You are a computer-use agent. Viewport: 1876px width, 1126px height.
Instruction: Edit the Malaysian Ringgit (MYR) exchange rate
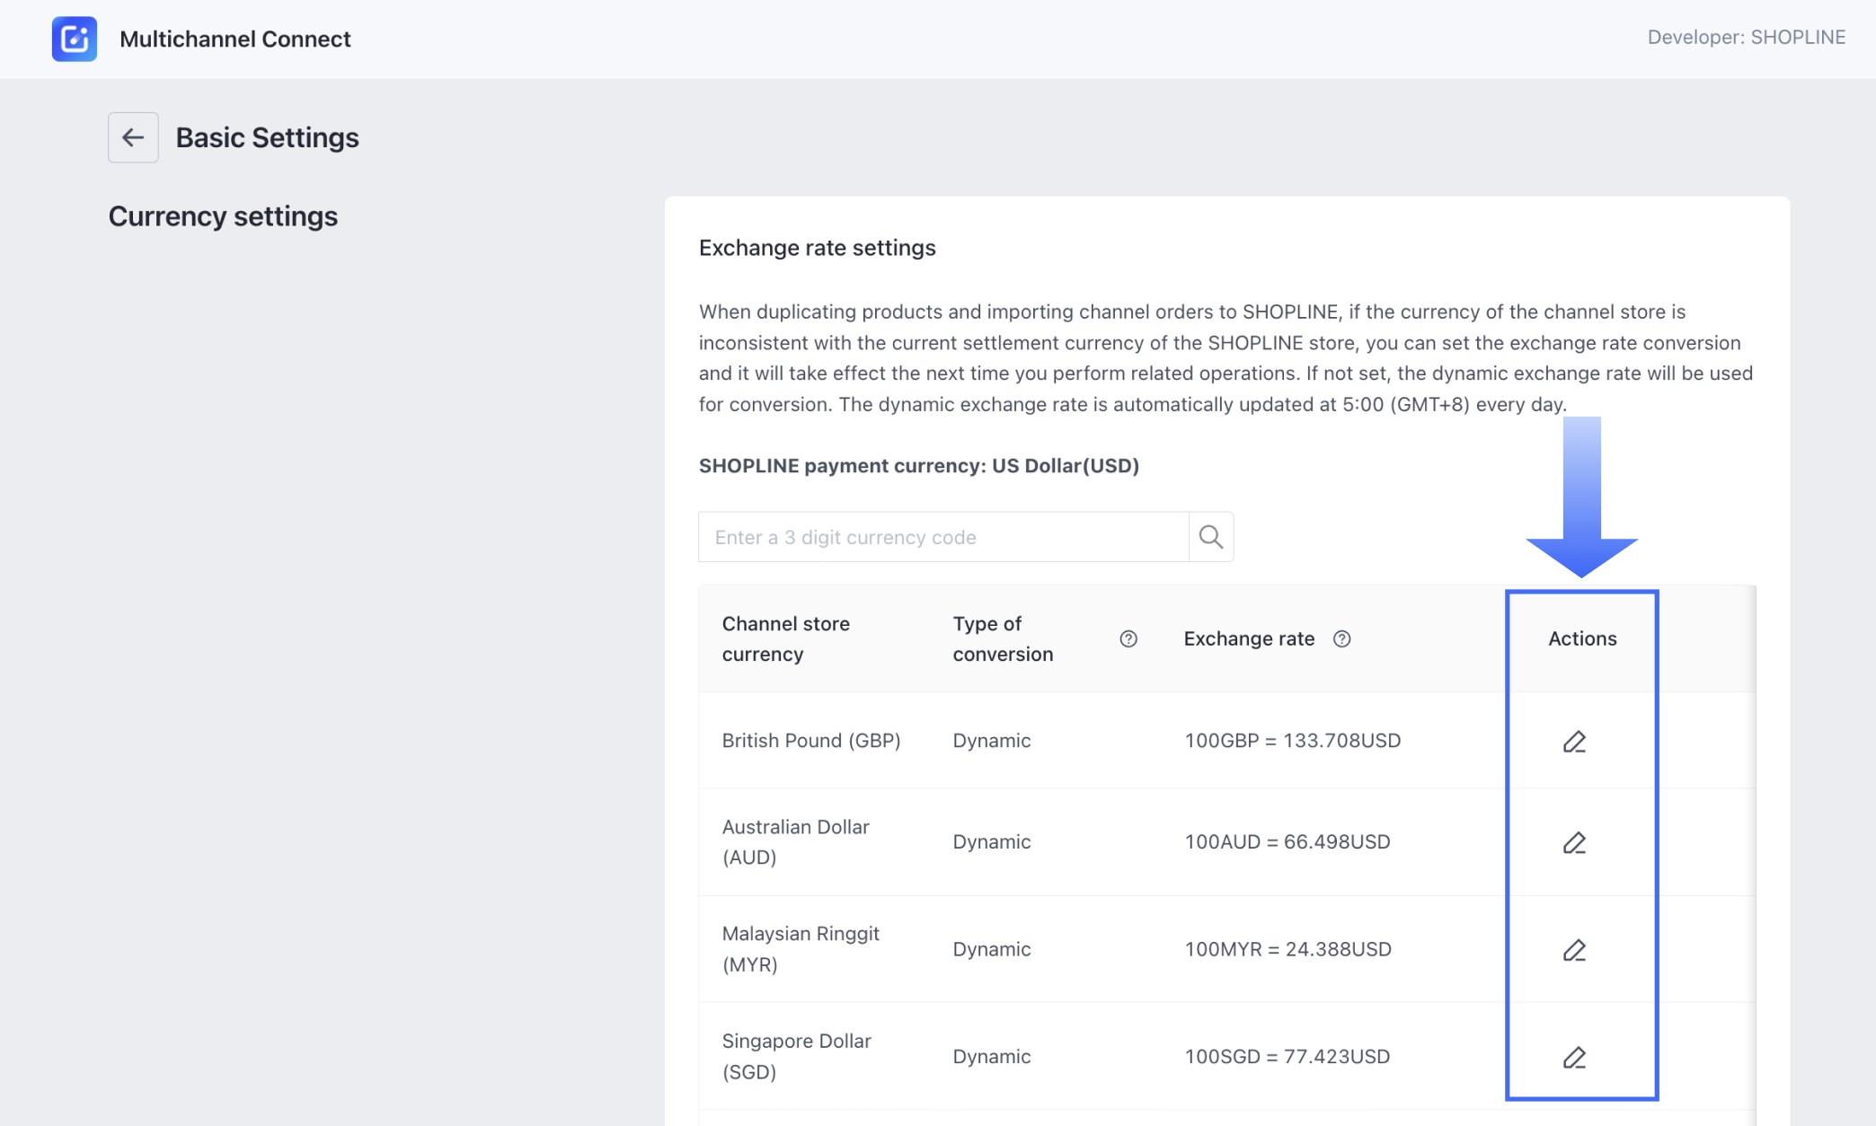[1574, 950]
